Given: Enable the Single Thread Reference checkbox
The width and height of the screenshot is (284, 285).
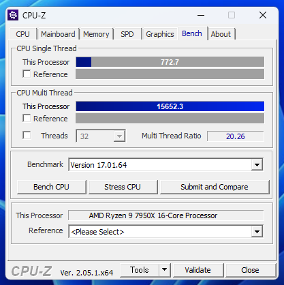Looking at the screenshot, I should [x=27, y=74].
